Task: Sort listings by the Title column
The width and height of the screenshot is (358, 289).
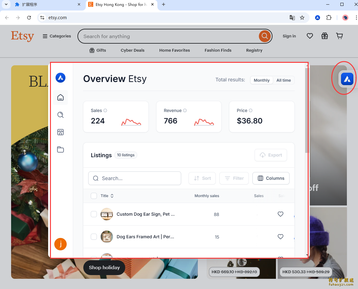Action: pyautogui.click(x=107, y=196)
